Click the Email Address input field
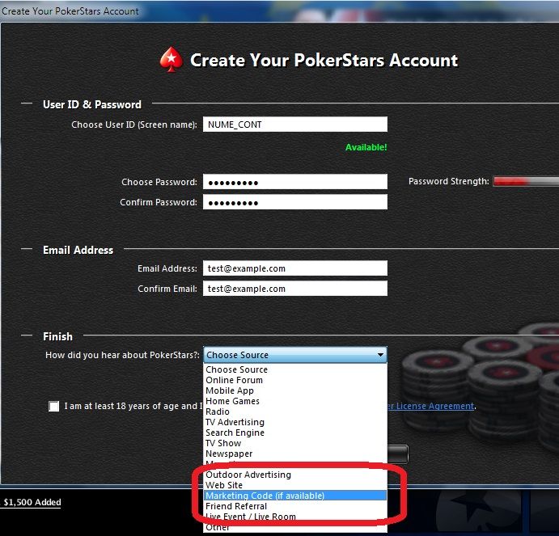 [294, 268]
